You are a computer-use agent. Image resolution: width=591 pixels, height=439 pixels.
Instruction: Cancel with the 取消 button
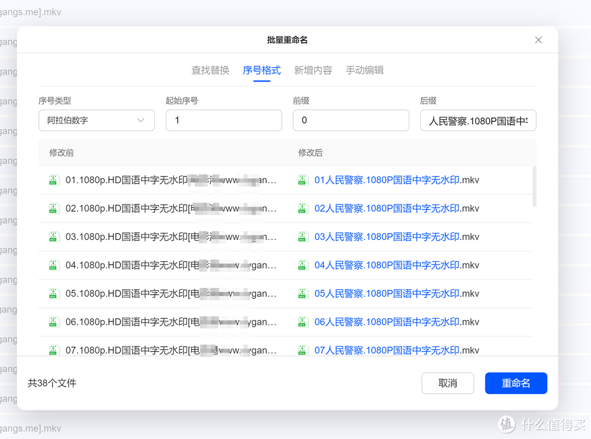coord(448,383)
